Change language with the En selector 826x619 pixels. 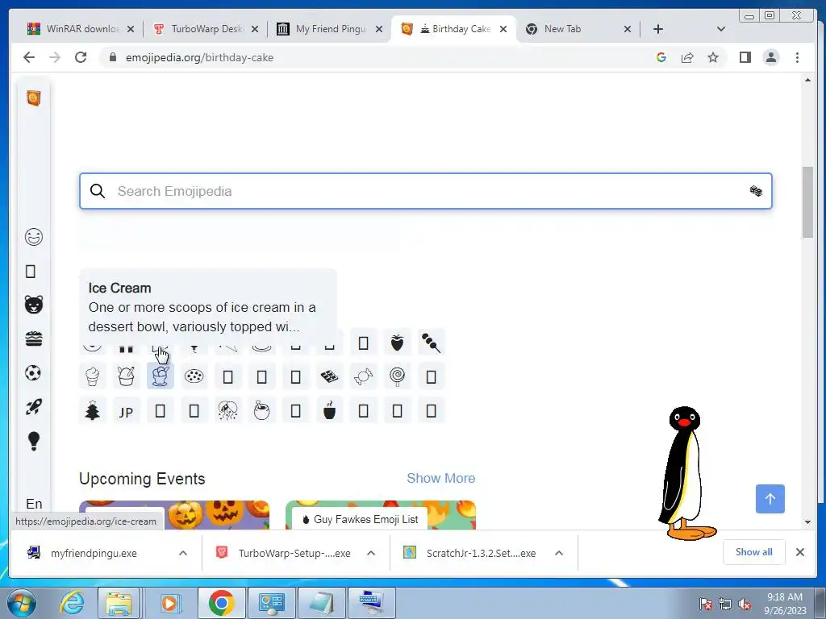click(34, 504)
